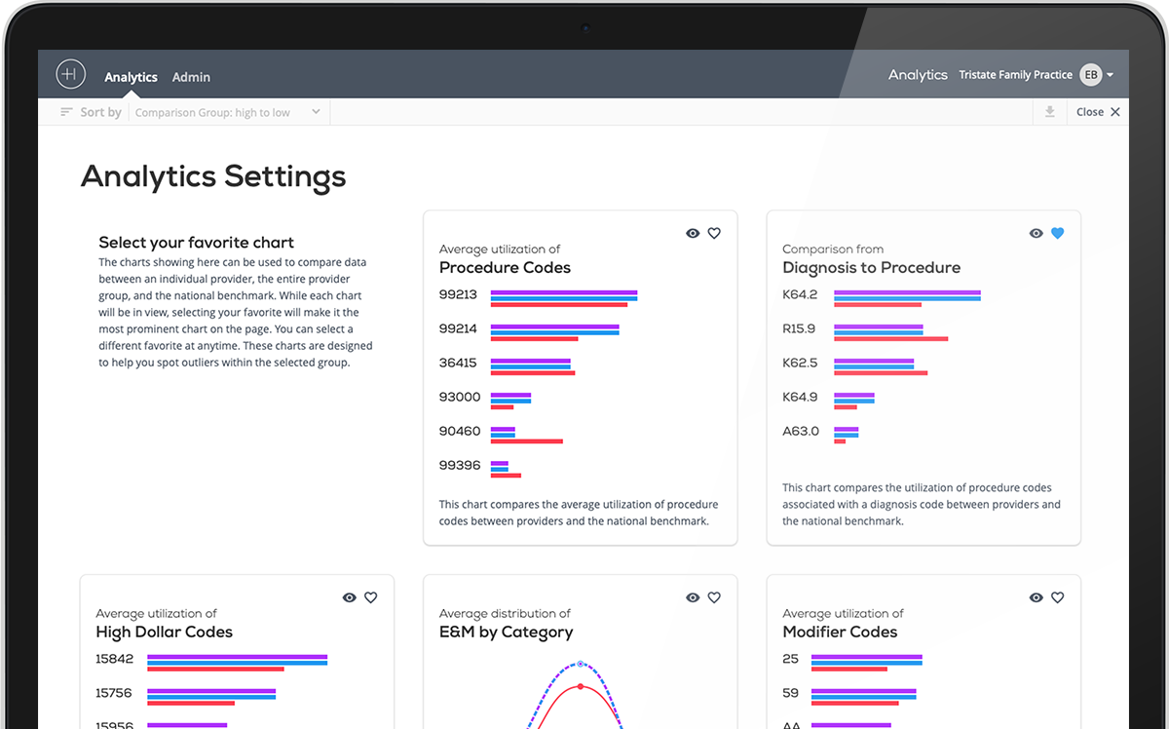Click the Tristate Family Practice name
The height and width of the screenshot is (729, 1169).
coord(1015,75)
